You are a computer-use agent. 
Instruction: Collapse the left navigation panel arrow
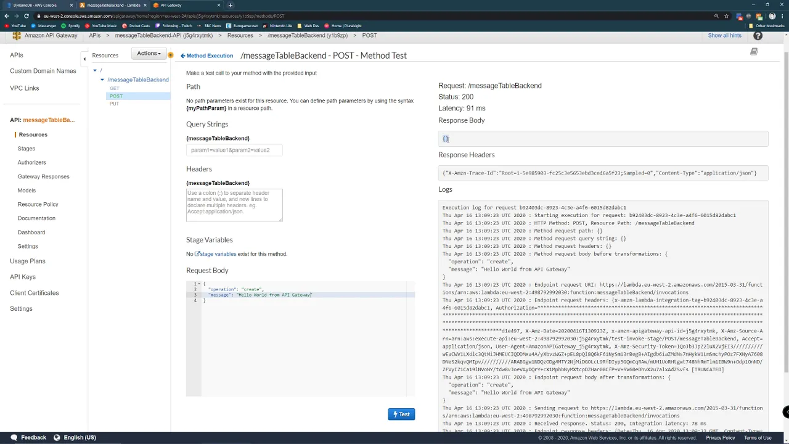pos(84,59)
